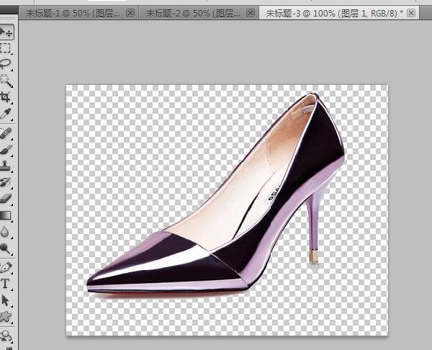Activate the Pen tool
432x350 pixels.
(6, 267)
